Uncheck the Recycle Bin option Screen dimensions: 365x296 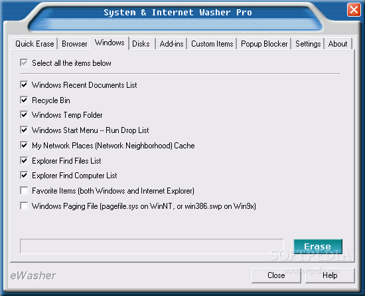coord(24,100)
